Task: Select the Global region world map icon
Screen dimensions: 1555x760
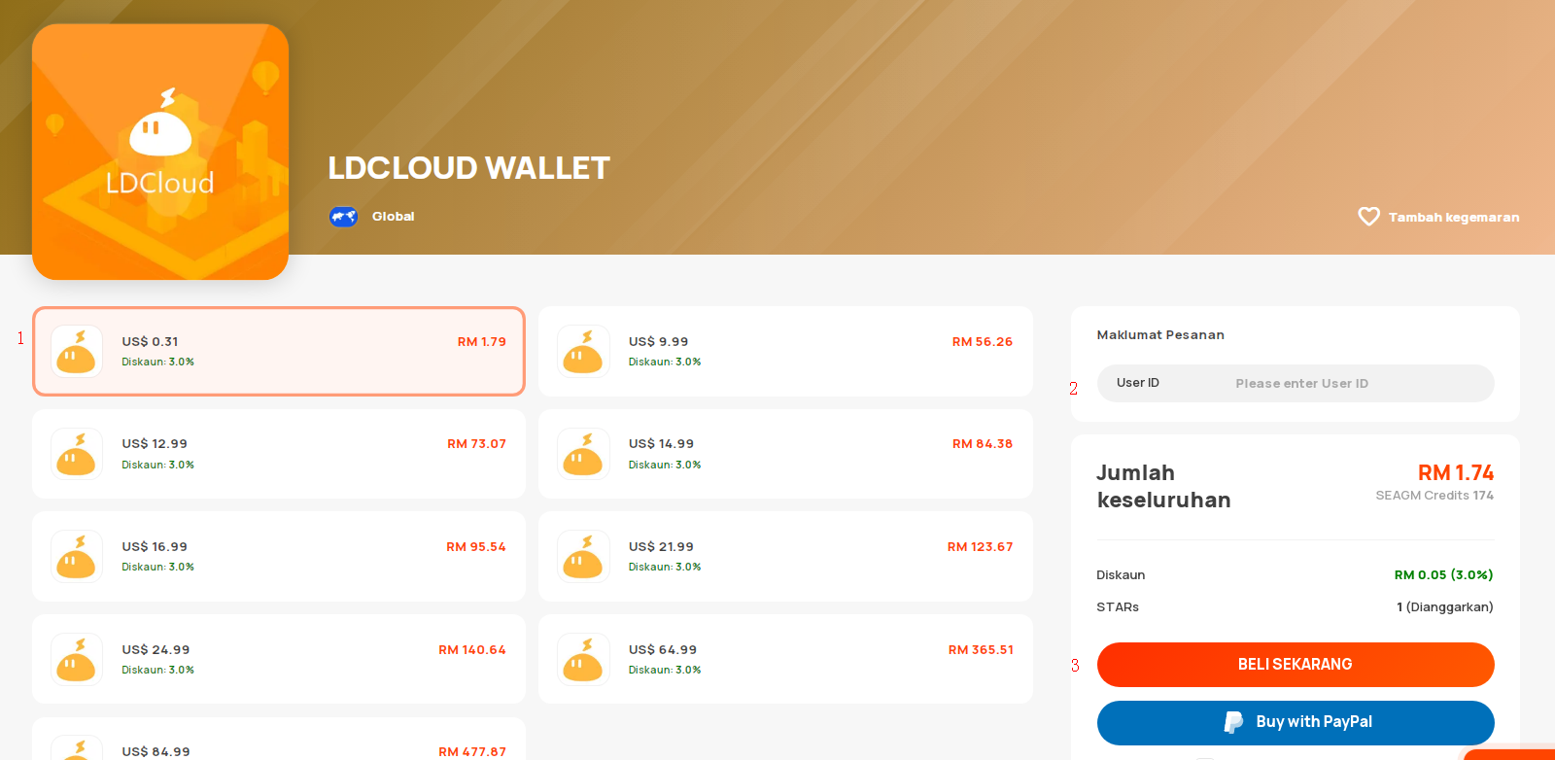Action: (343, 217)
